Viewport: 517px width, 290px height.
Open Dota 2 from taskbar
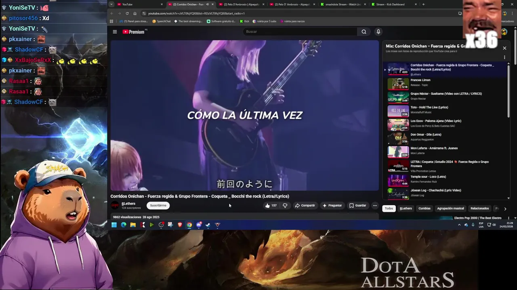(217, 225)
